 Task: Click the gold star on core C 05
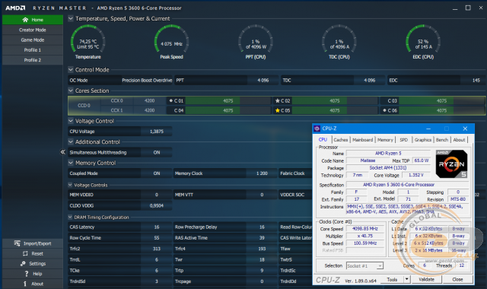pyautogui.click(x=277, y=110)
